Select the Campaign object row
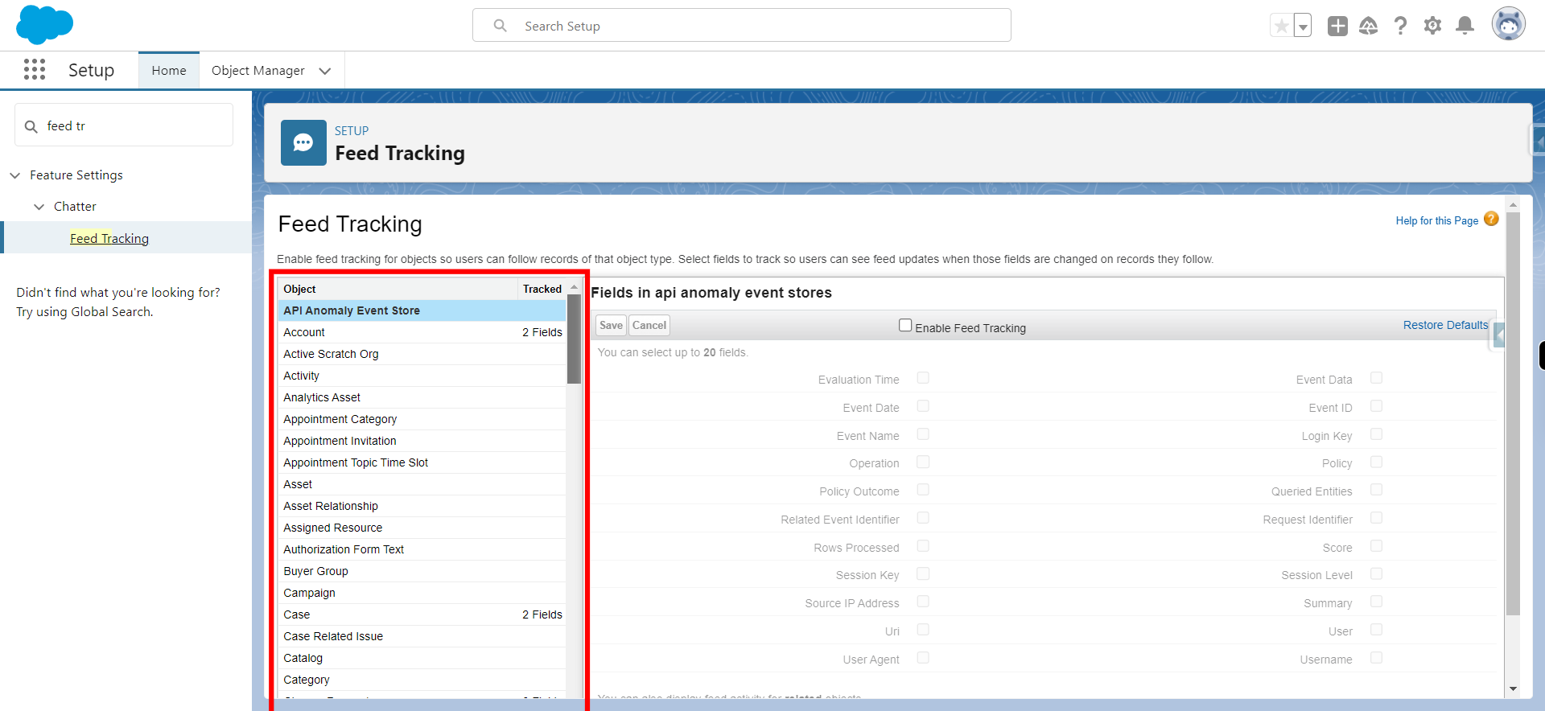 pos(422,593)
